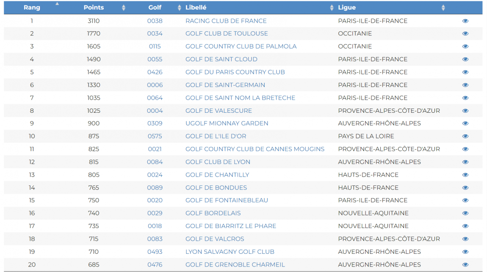Open GOLF COUNTRY CLUB DE PALMOLA link
The image size is (487, 272).
tap(241, 46)
